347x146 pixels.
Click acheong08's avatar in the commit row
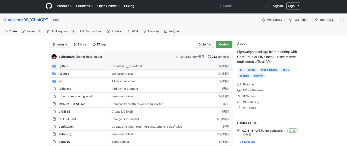pyautogui.click(x=54, y=57)
